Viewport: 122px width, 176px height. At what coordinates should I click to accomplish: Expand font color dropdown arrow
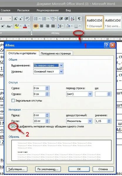[29, 26]
